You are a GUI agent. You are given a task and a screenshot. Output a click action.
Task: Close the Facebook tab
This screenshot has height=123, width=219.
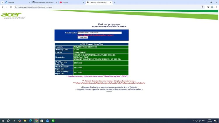29,2
